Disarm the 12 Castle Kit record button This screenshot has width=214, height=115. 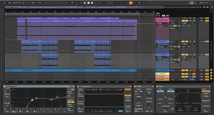[x=194, y=70]
